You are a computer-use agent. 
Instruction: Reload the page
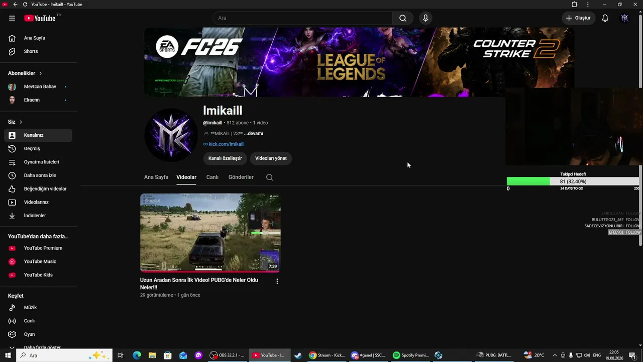[x=25, y=5]
